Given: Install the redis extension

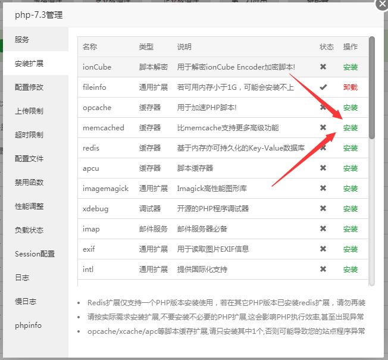Looking at the screenshot, I should point(351,148).
